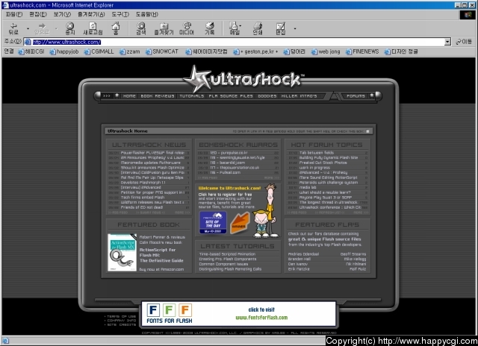Open the Favorites menu
The width and height of the screenshot is (478, 346).
click(x=91, y=14)
